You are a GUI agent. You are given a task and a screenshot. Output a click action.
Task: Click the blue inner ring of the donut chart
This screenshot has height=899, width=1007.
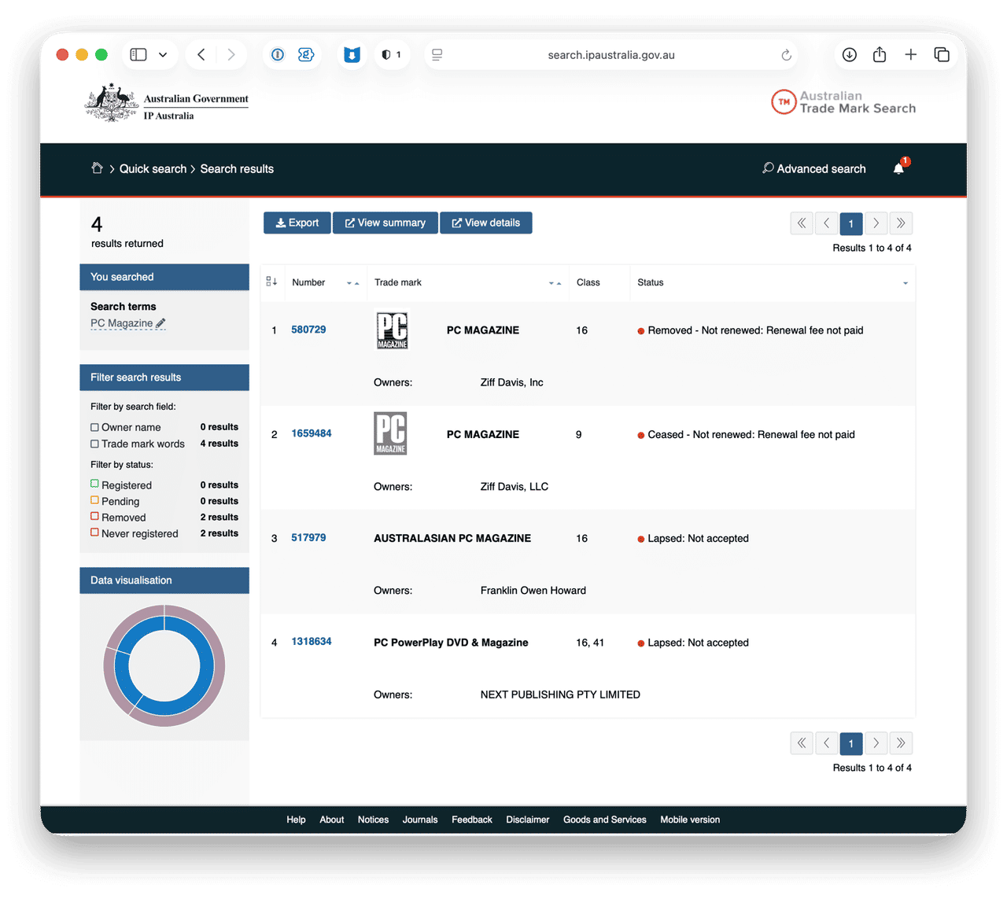pos(206,665)
